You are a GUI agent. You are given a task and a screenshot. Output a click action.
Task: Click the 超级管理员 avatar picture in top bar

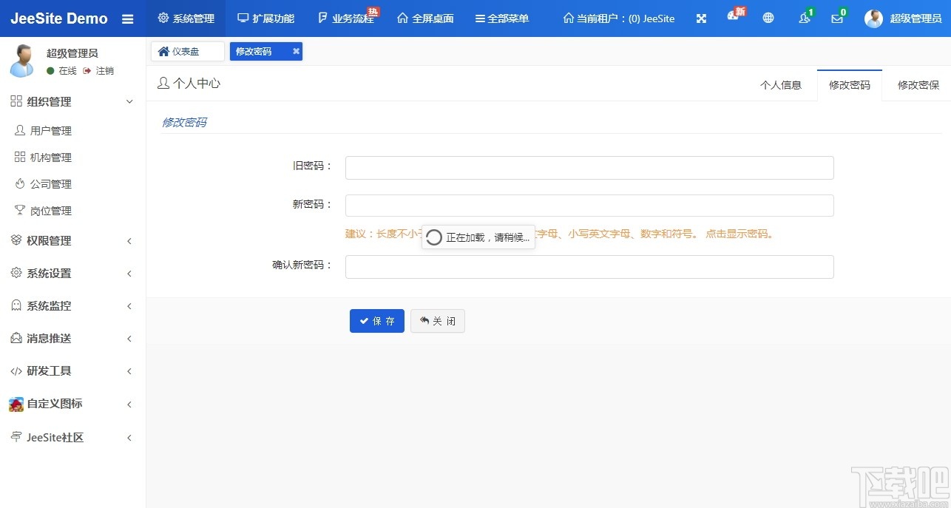pos(873,18)
